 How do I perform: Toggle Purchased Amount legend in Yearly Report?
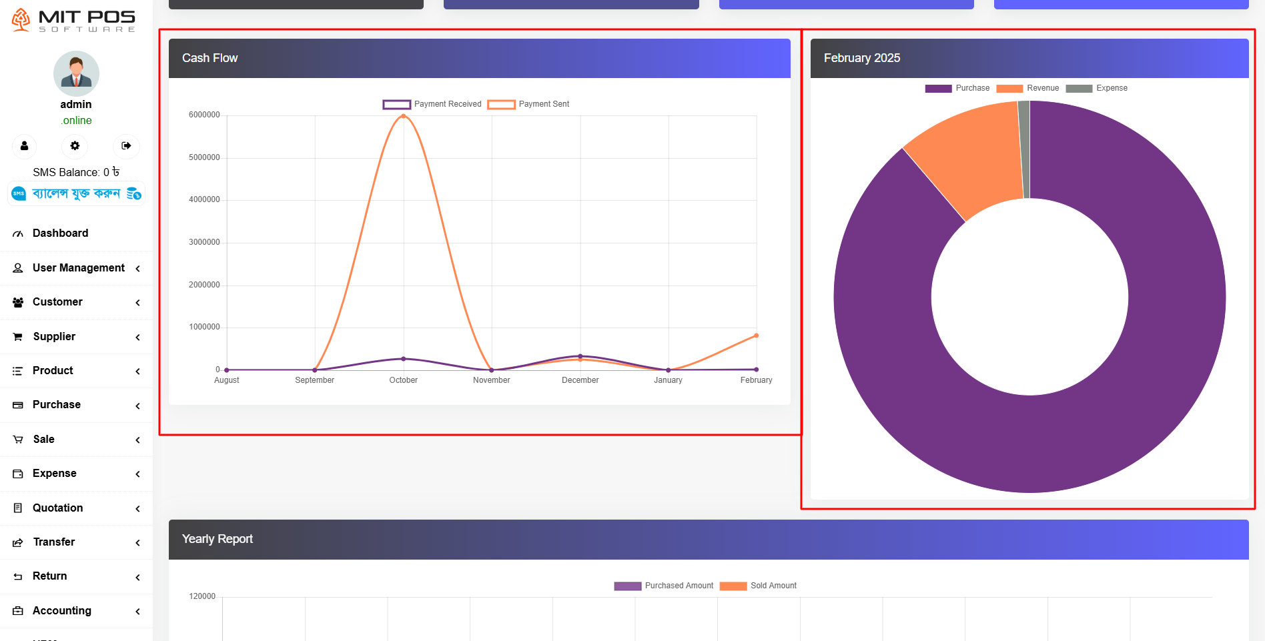coord(664,586)
